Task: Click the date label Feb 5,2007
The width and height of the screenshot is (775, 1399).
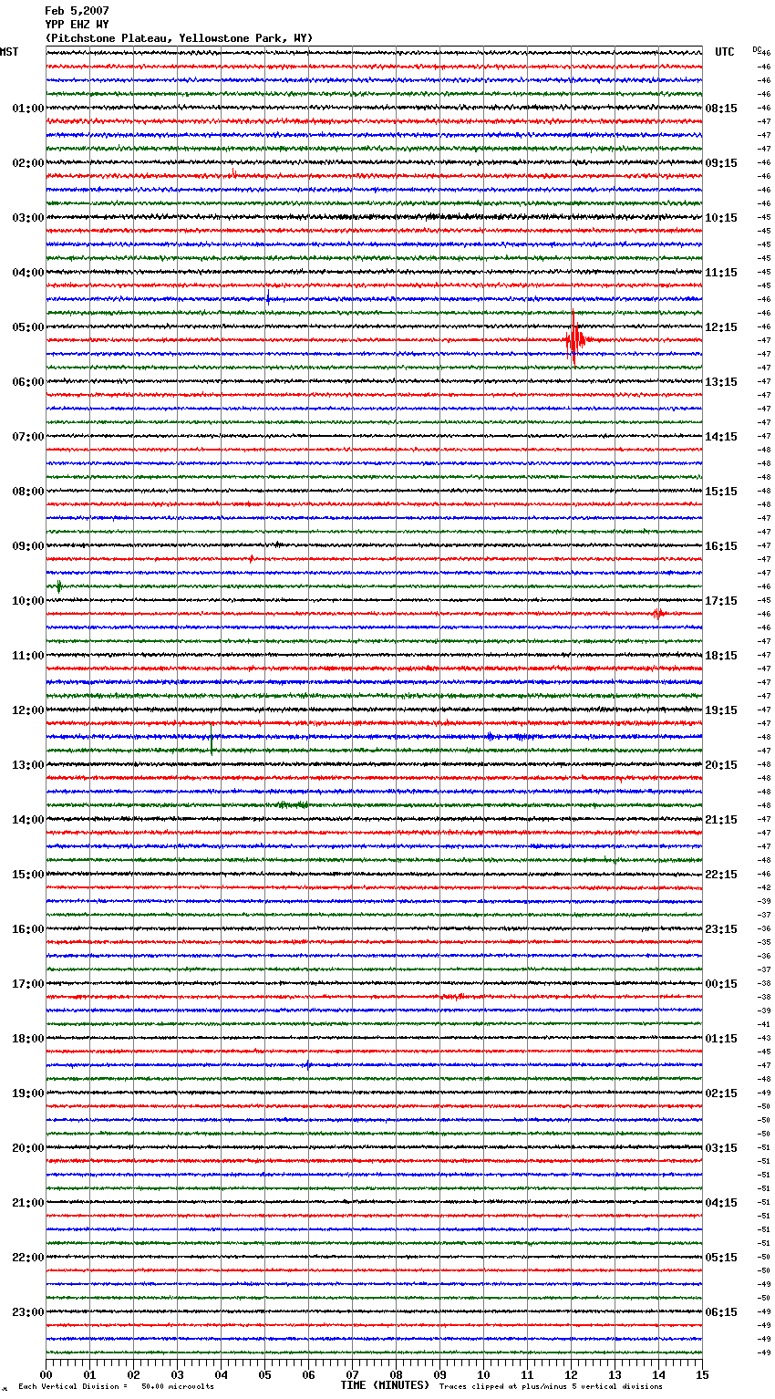Action: tap(77, 11)
